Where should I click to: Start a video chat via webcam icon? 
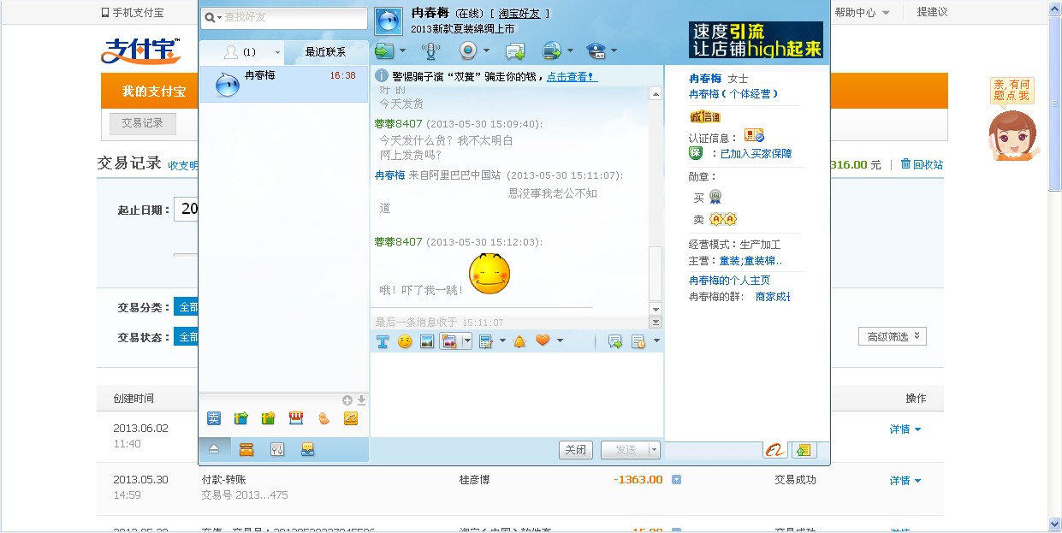point(468,50)
